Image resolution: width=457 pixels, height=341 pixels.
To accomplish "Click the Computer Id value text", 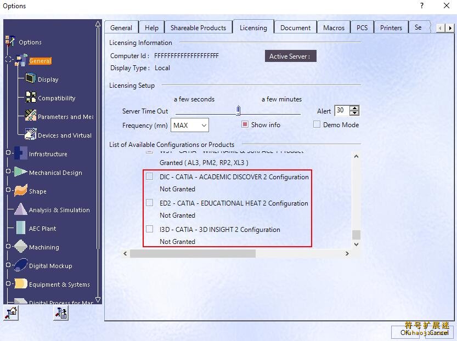I will pyautogui.click(x=186, y=55).
